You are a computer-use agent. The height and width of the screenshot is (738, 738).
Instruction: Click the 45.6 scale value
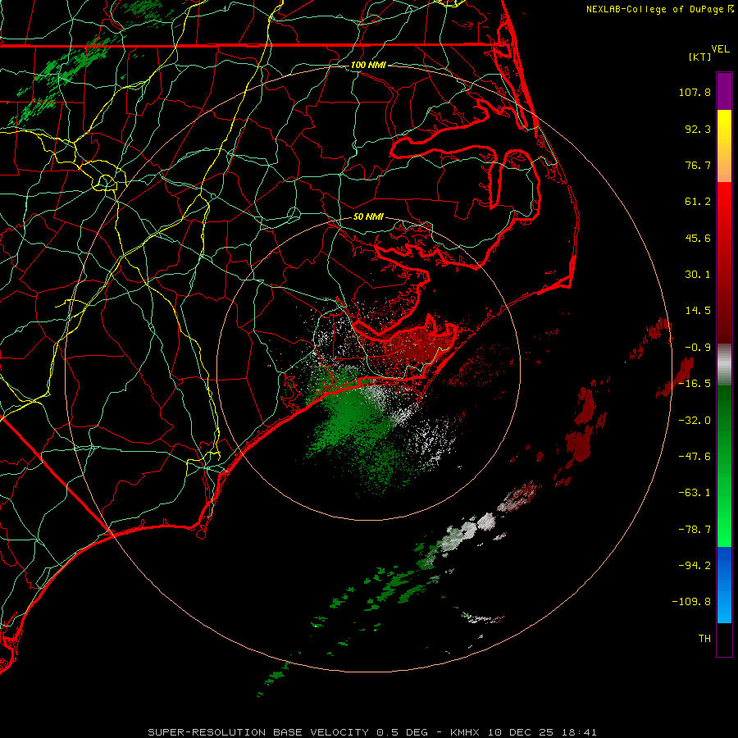point(698,238)
